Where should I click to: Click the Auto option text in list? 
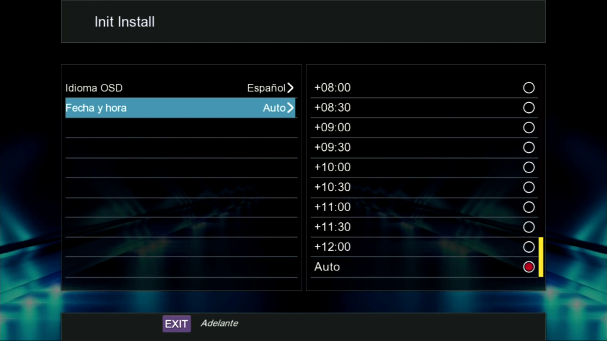[327, 267]
